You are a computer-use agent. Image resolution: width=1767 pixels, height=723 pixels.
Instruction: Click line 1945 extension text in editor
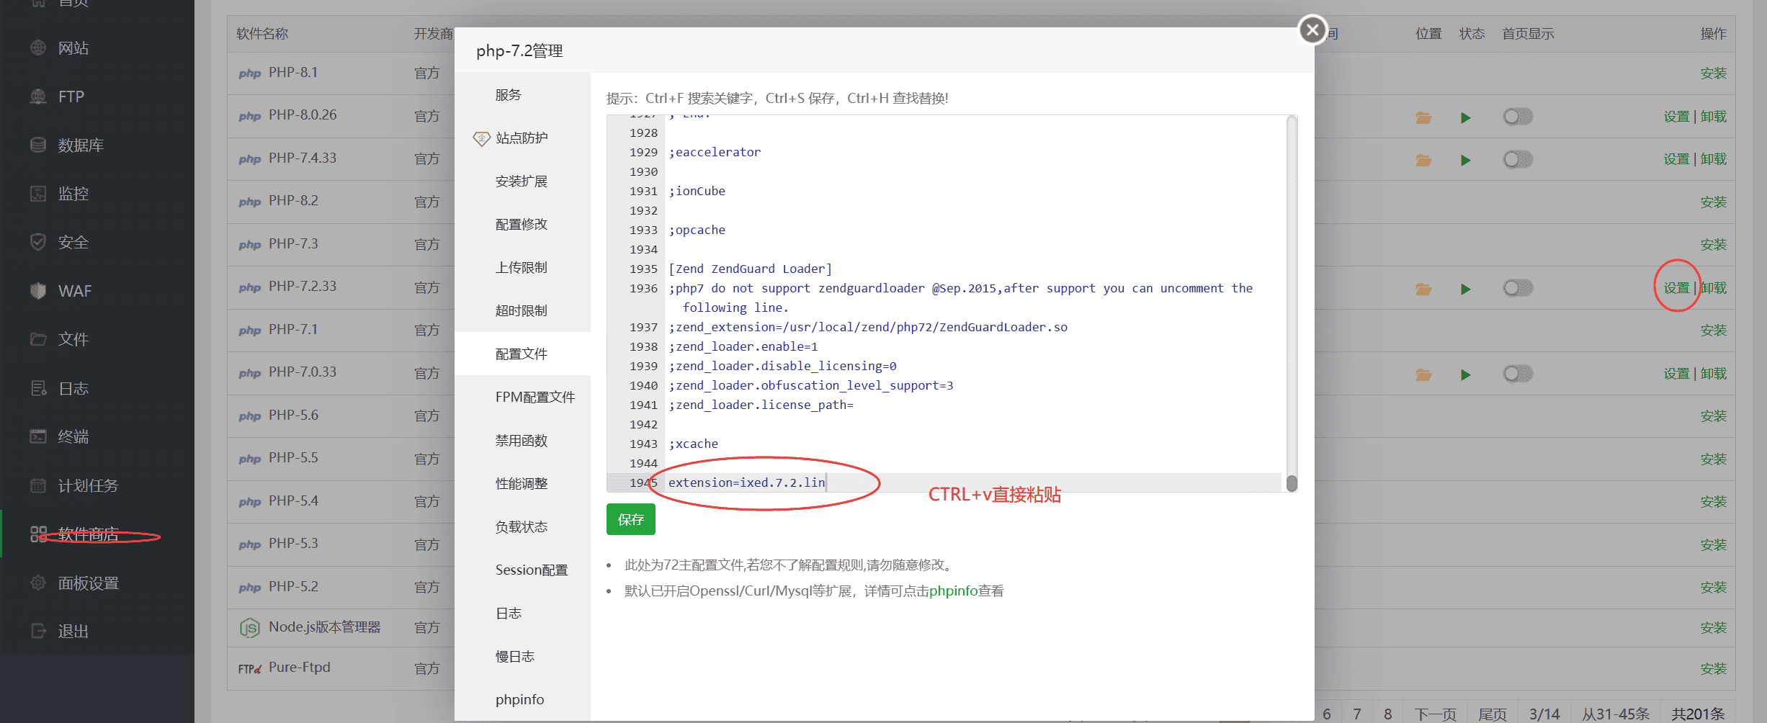(746, 482)
